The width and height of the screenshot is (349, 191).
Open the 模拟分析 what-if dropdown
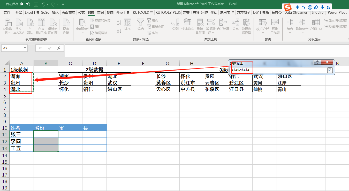pos(263,27)
